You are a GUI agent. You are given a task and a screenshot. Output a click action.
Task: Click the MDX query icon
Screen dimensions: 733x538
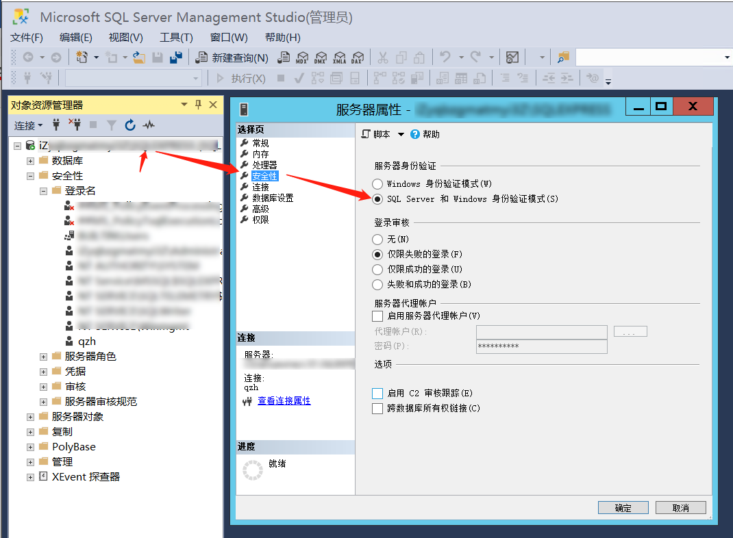click(302, 57)
